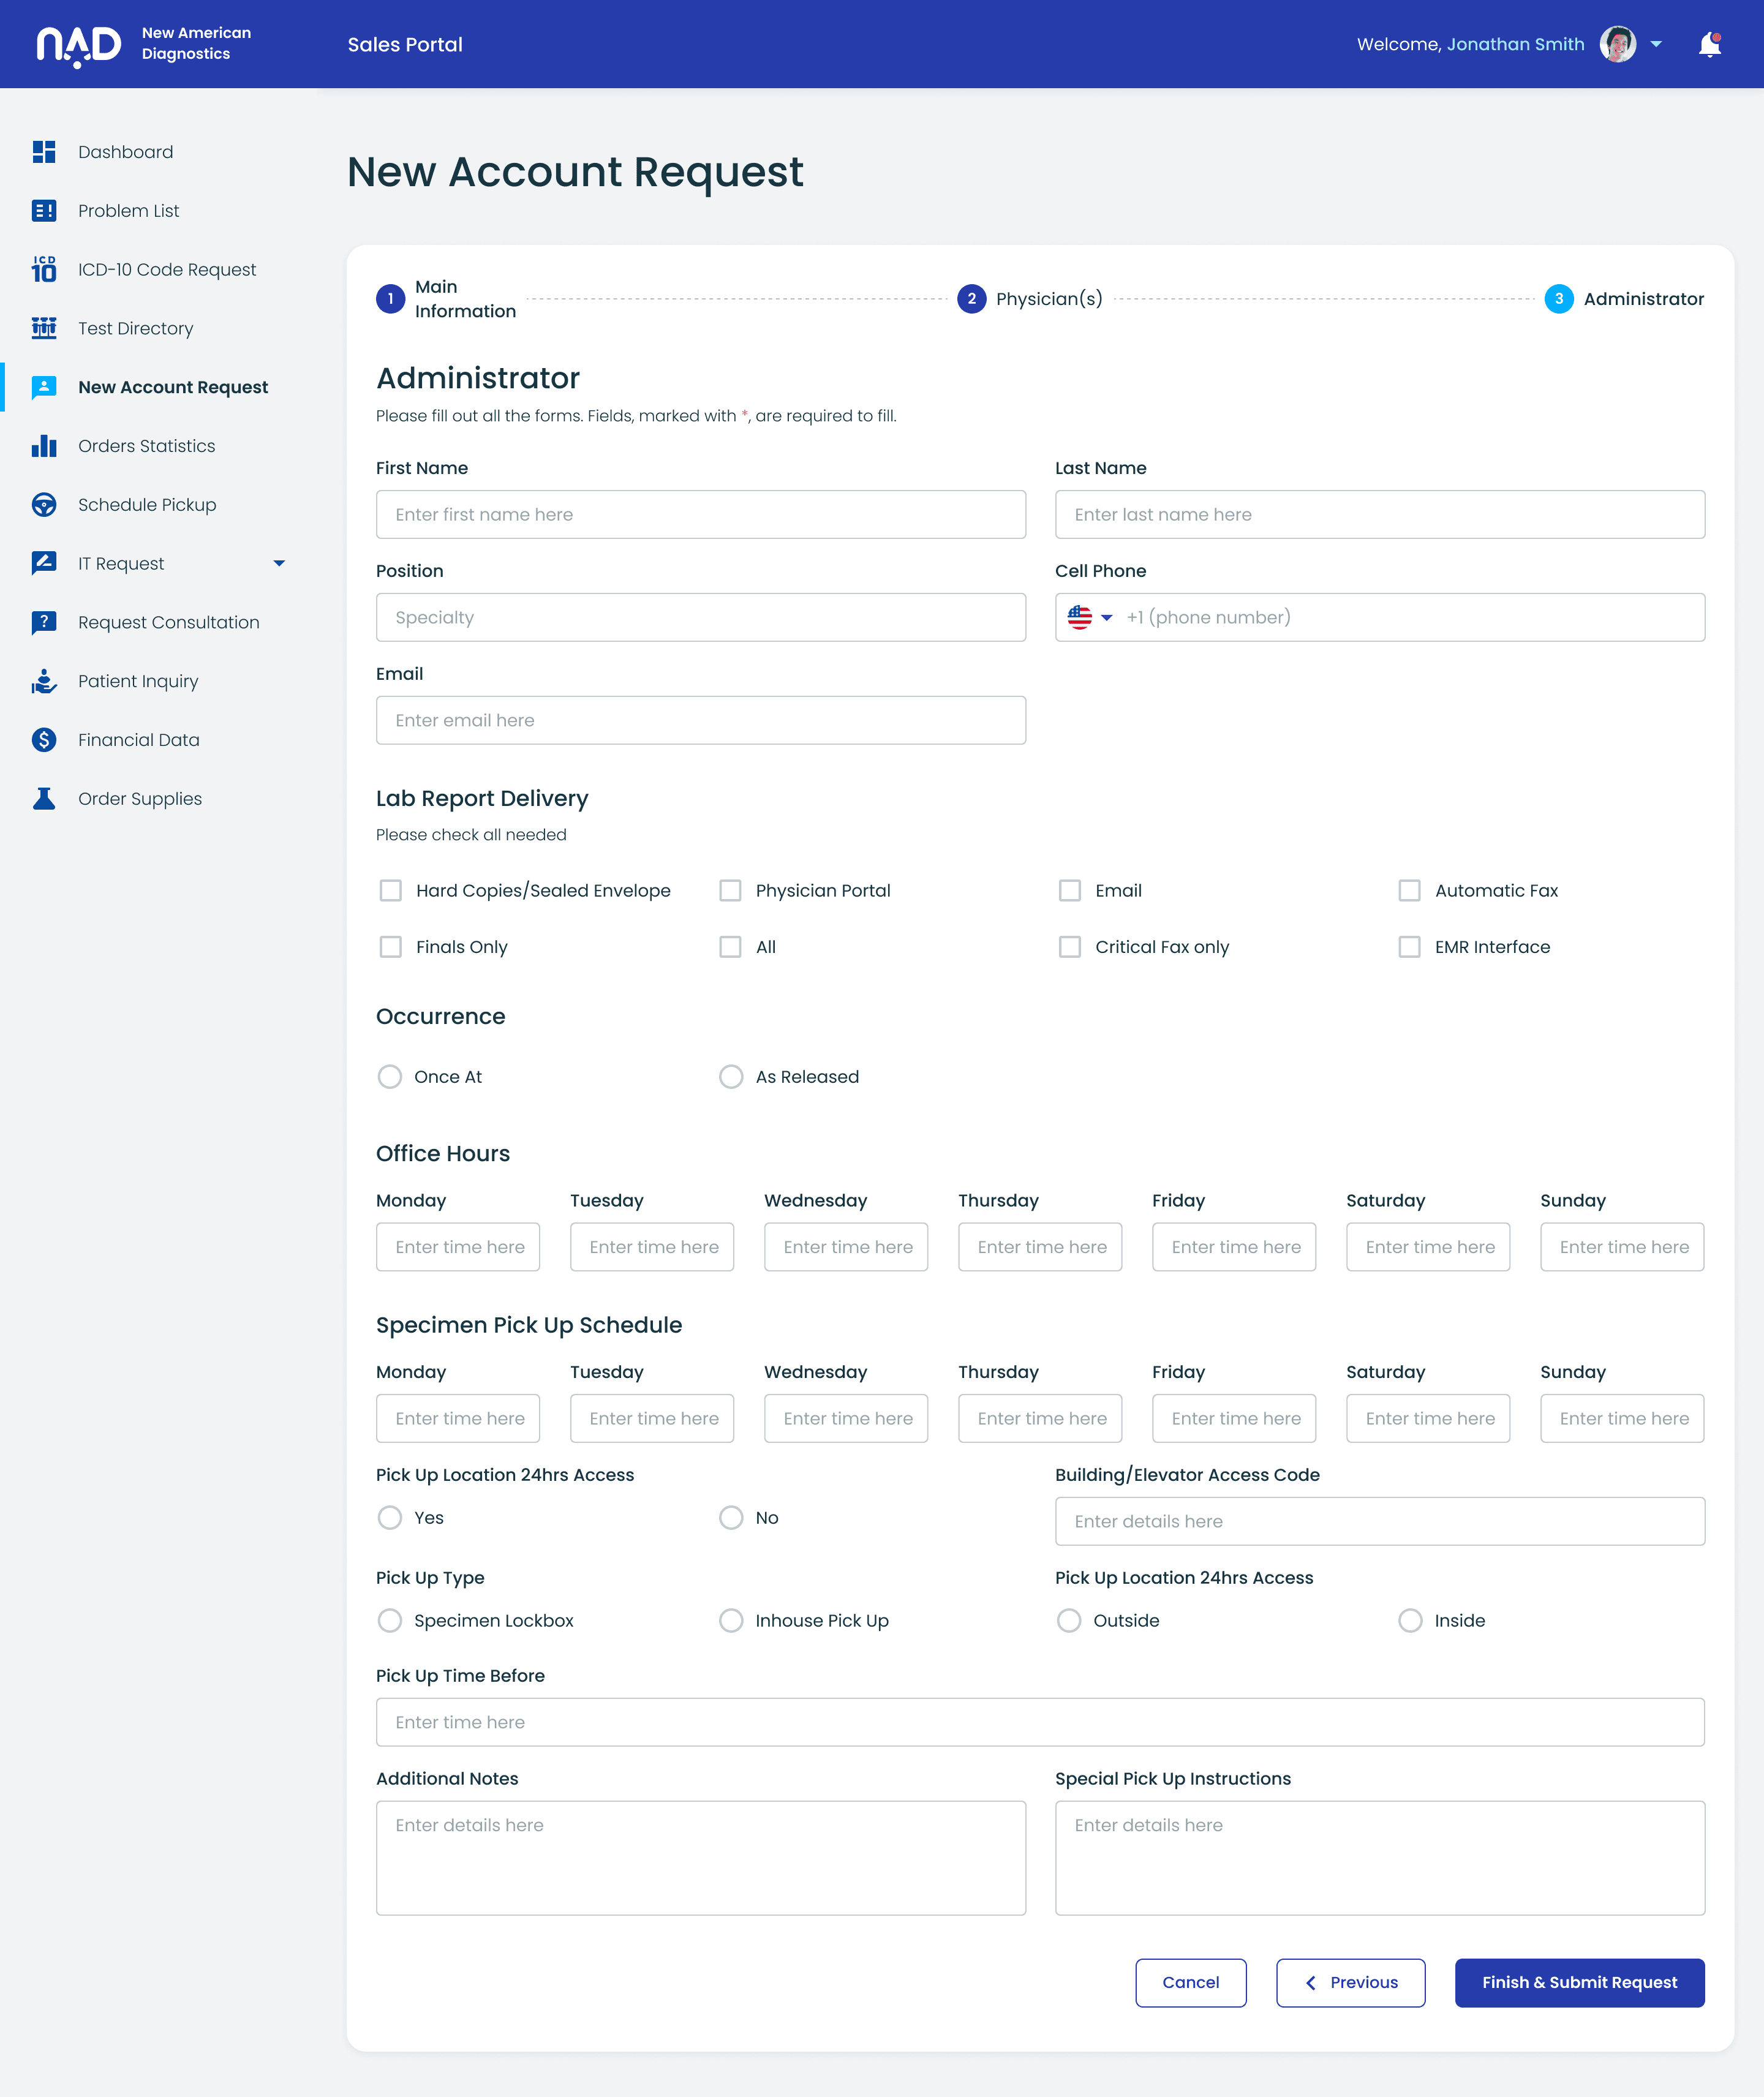Select the IT Request pencil icon
The width and height of the screenshot is (1764, 2097).
[44, 564]
